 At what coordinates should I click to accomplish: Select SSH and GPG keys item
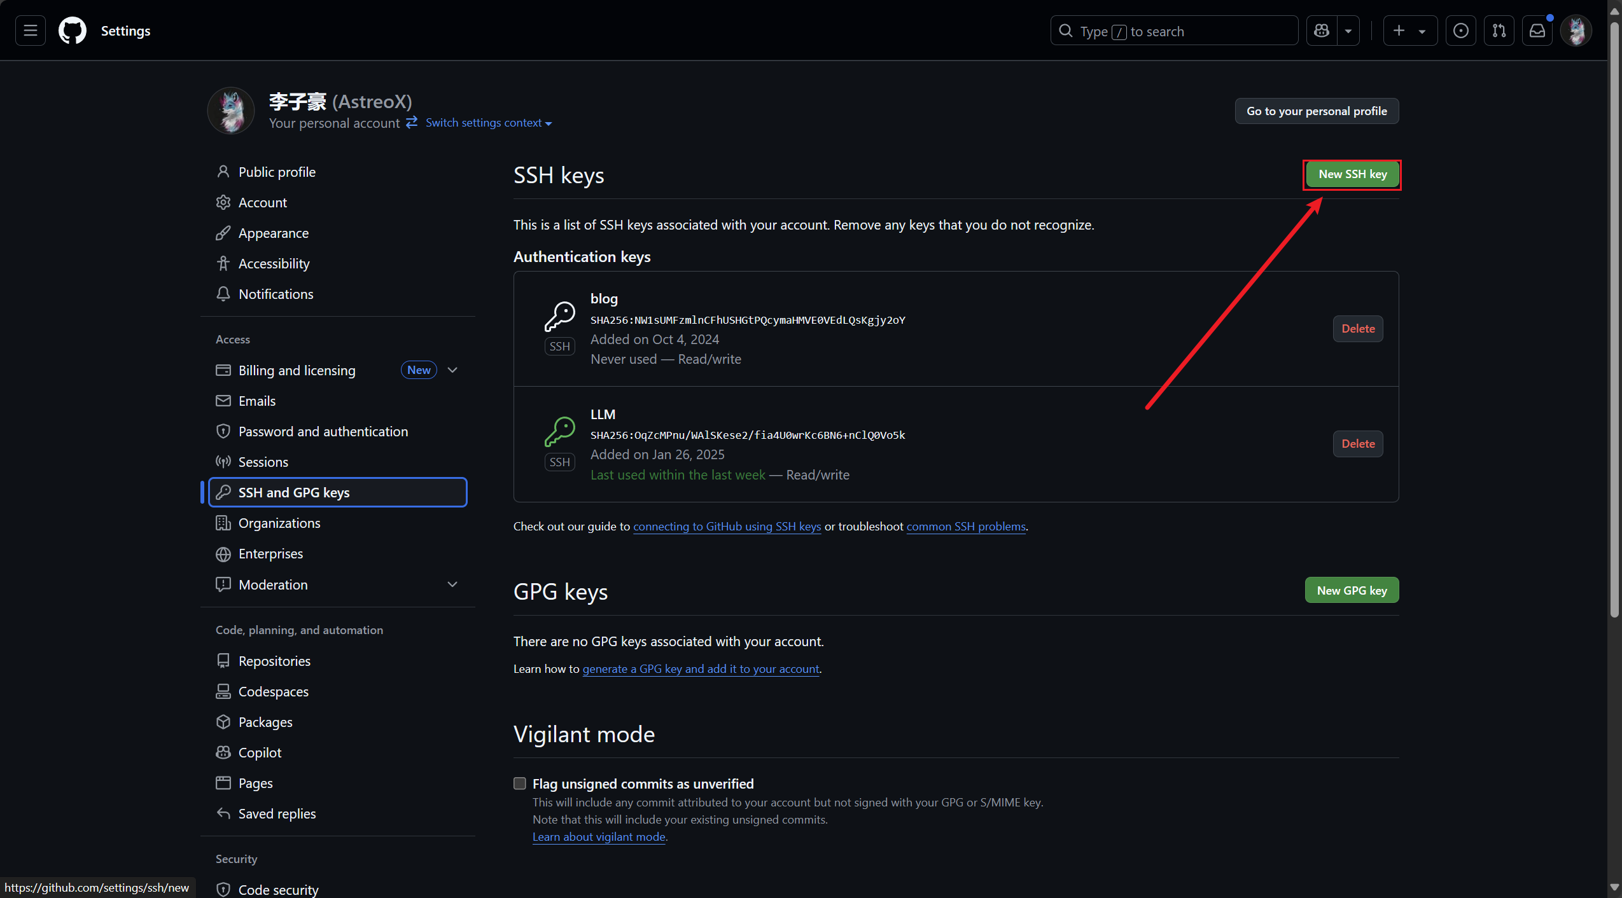pos(338,492)
